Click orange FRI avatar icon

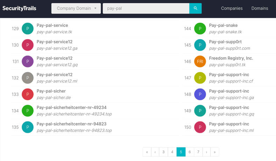[x=200, y=61]
